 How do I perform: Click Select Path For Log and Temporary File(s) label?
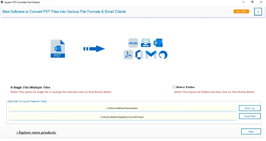point(27,101)
